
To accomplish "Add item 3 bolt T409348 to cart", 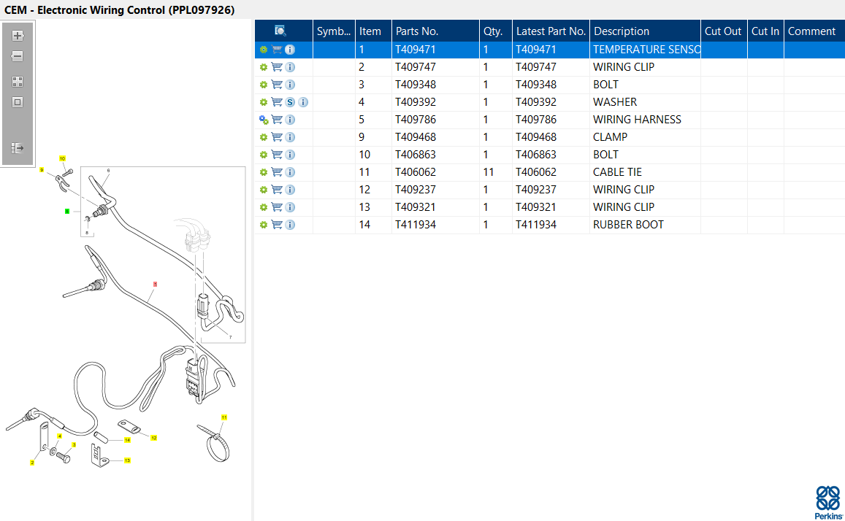I will pos(277,85).
